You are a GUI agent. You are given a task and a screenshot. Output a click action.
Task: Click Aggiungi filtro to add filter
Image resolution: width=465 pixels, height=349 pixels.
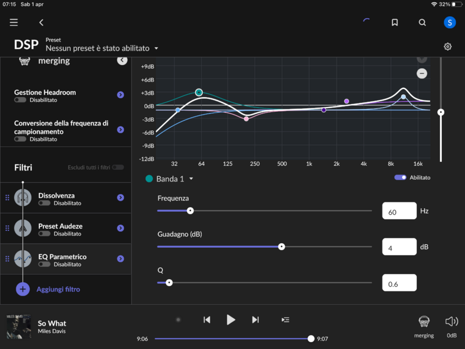point(58,289)
